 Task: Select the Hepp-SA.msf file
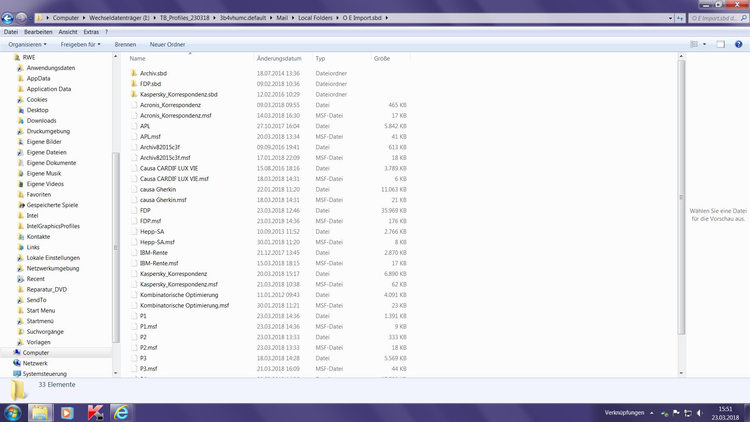point(157,242)
